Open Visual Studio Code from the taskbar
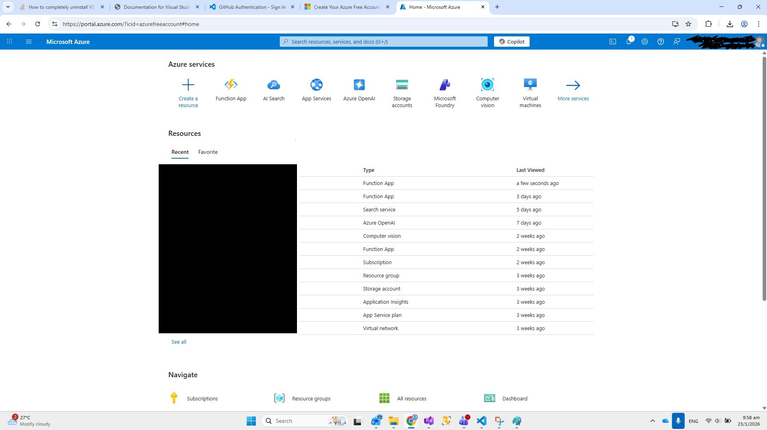The image size is (767, 430). click(x=481, y=420)
